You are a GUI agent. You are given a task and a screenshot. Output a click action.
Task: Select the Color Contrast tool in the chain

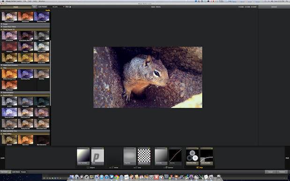point(83,156)
